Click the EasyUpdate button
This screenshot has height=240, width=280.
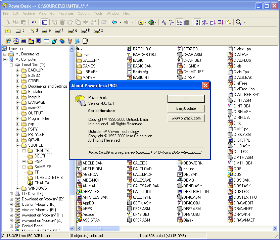tap(186, 108)
